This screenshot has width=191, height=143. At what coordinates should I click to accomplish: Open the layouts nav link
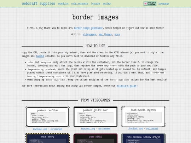click(95, 4)
